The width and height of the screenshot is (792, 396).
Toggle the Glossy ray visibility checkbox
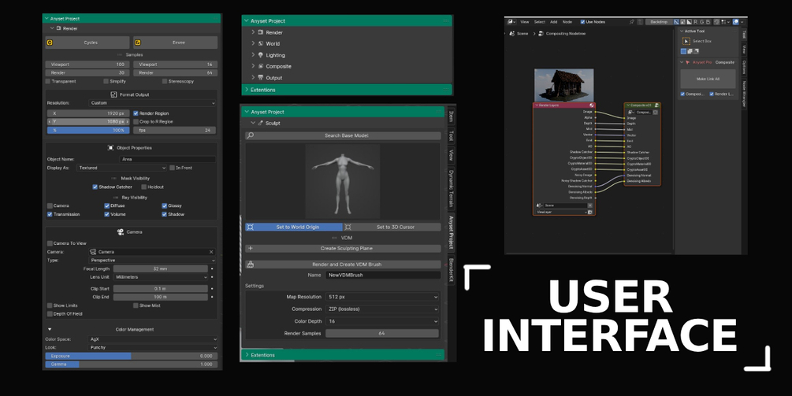[x=165, y=205]
